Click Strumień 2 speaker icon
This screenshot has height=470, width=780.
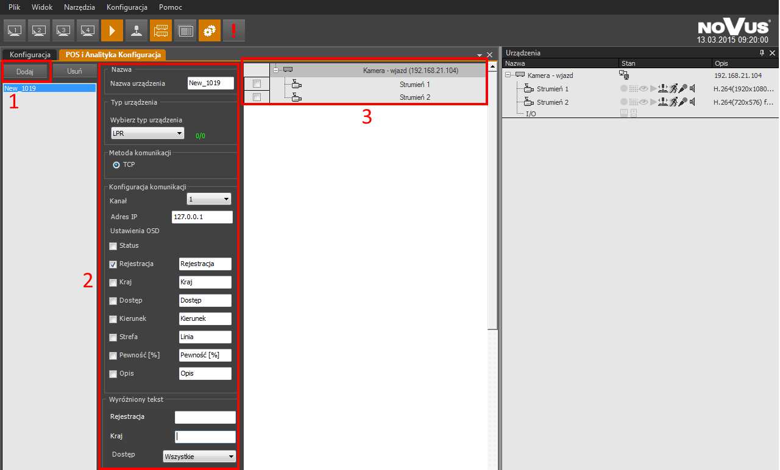[693, 102]
